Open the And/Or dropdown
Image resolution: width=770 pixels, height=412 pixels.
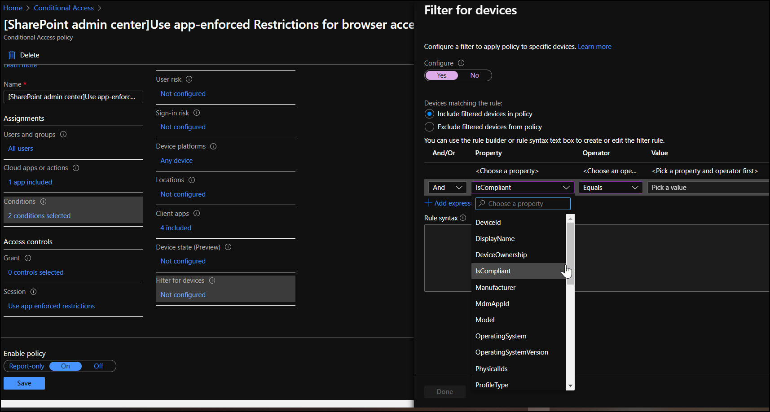pos(448,188)
